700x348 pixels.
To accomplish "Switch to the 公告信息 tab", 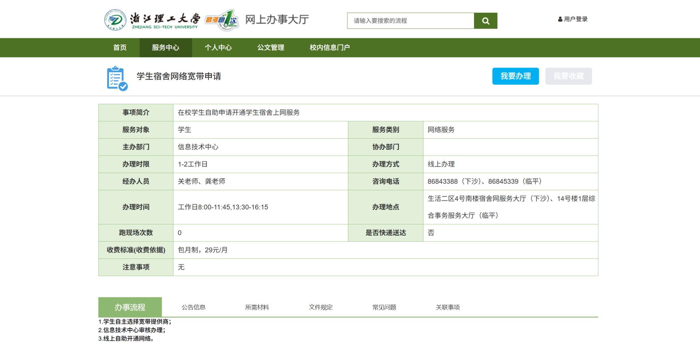I will [193, 307].
